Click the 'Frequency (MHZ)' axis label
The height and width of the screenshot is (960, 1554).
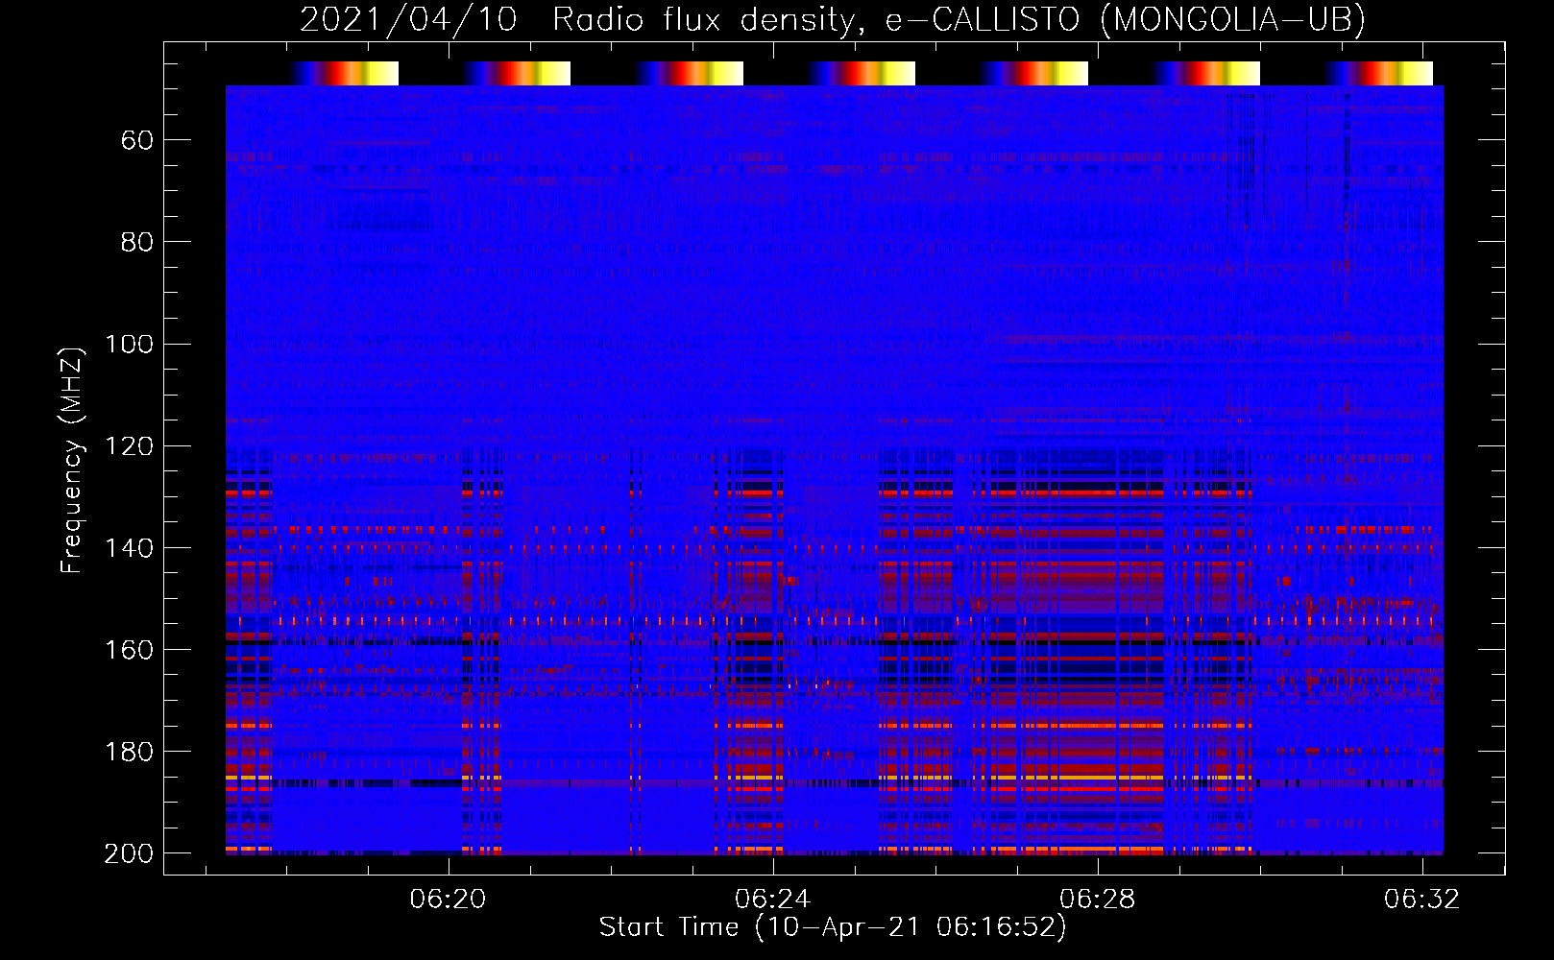(x=72, y=460)
